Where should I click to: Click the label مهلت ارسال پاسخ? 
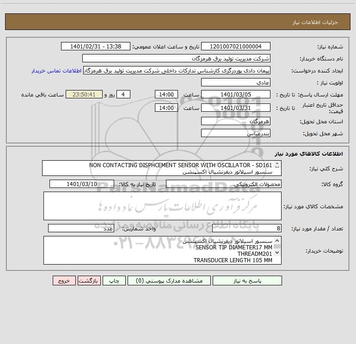tap(320, 95)
